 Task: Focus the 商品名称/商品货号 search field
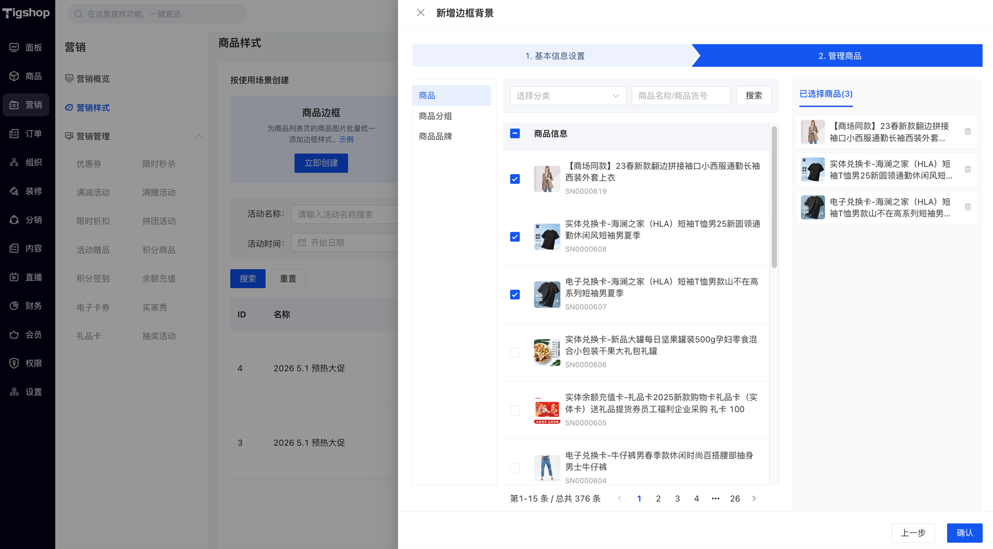click(x=681, y=95)
